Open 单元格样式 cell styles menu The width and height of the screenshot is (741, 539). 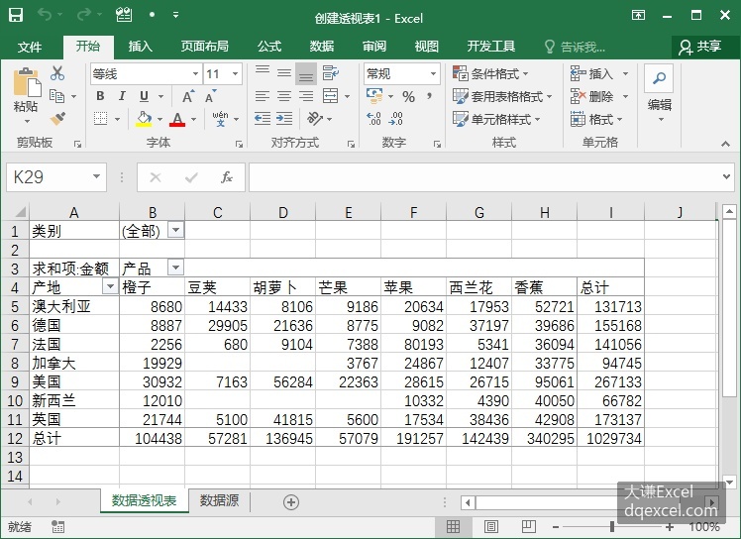tap(496, 119)
